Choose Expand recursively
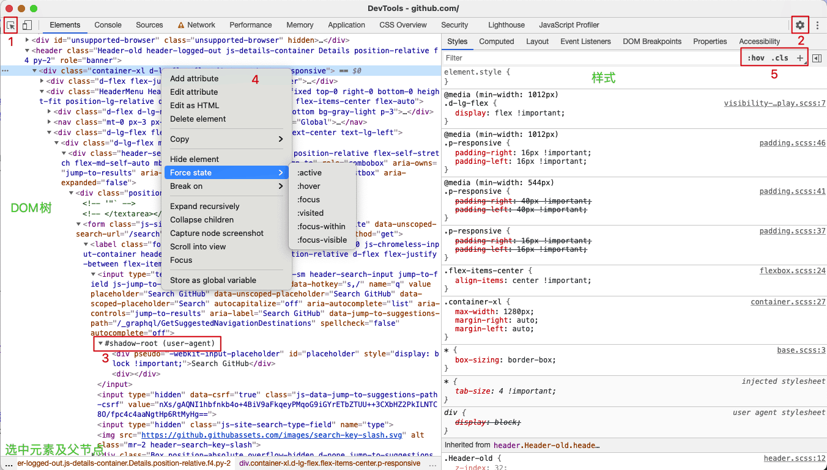827x470 pixels. [226, 206]
